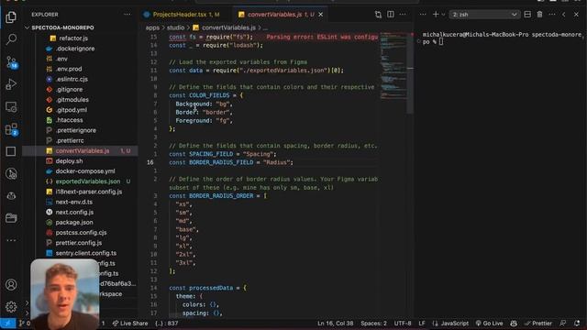This screenshot has width=587, height=330.
Task: Open the Extensions view icon
Action: pos(11,129)
